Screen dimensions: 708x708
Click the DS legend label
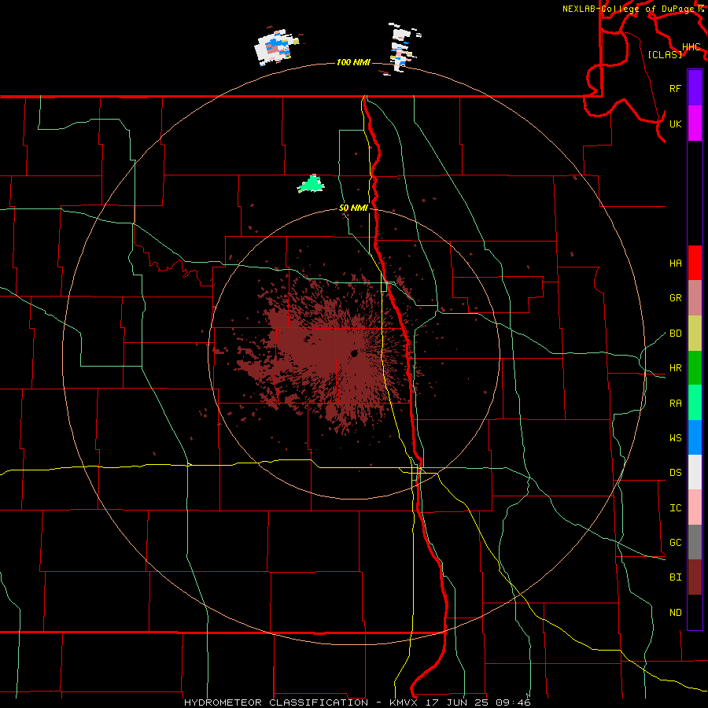(675, 472)
